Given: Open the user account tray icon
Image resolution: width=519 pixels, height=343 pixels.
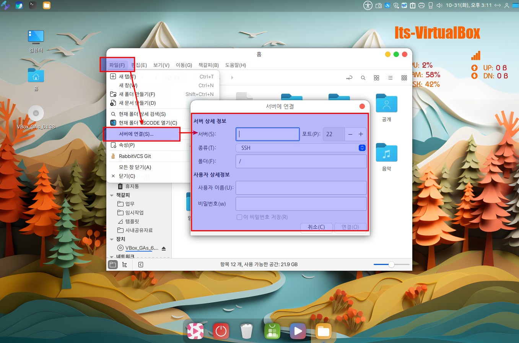Looking at the screenshot, I should coord(507,5).
